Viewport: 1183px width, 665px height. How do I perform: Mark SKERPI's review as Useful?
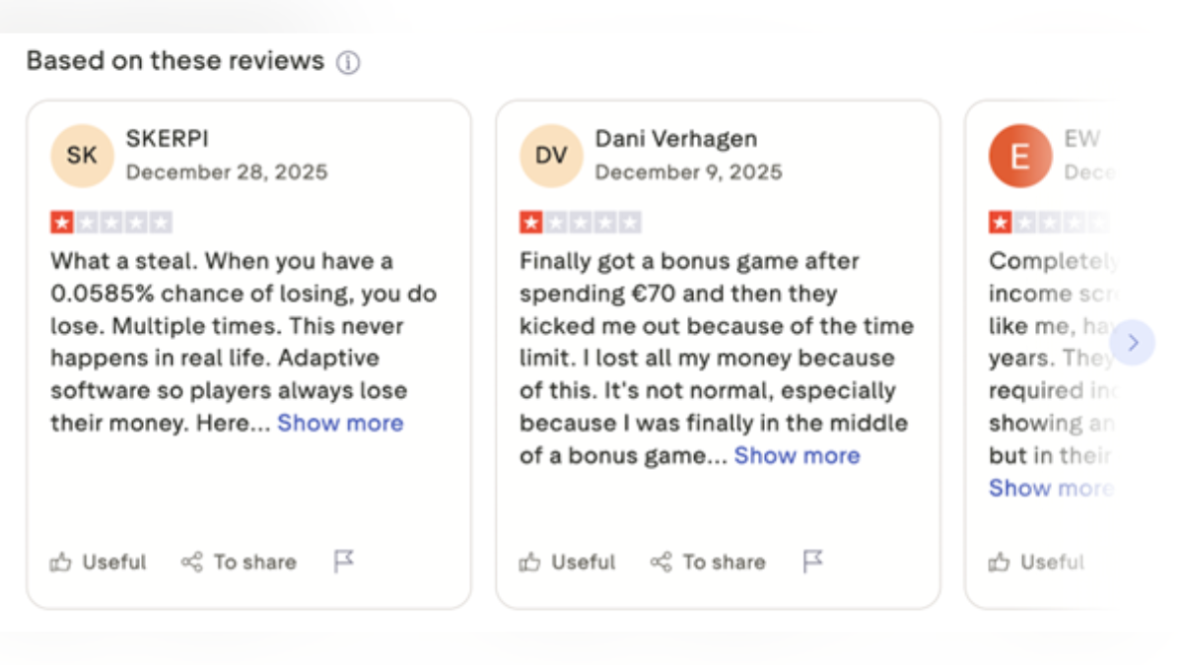(x=99, y=563)
